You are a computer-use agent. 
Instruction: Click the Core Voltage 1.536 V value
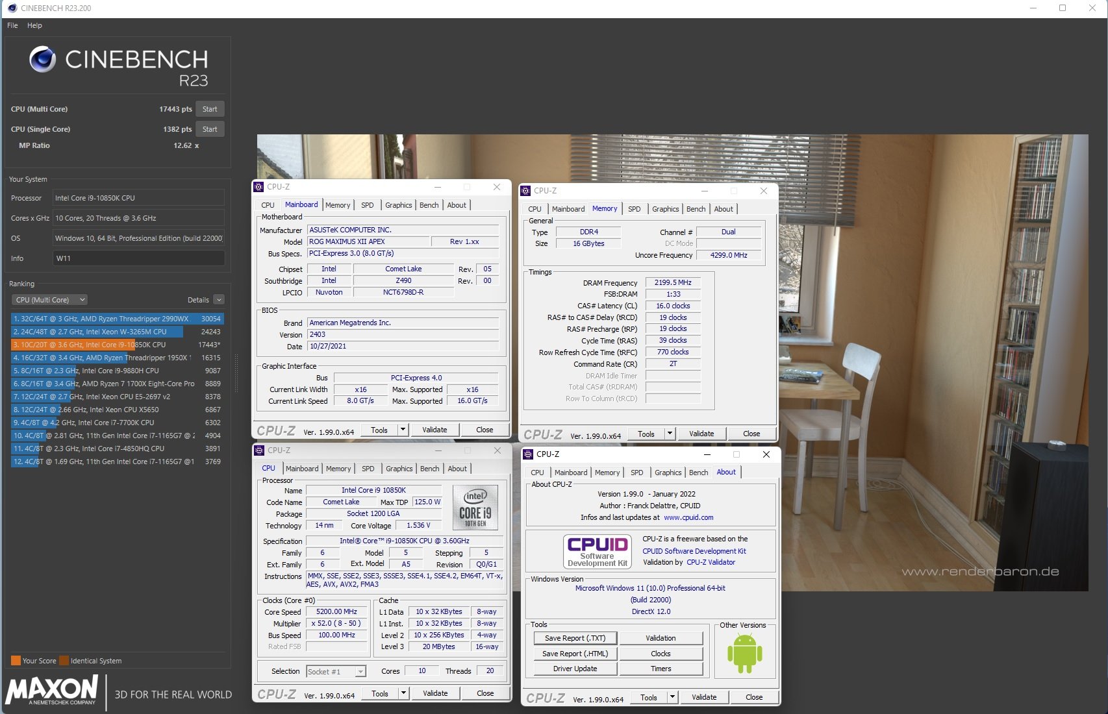click(x=418, y=525)
